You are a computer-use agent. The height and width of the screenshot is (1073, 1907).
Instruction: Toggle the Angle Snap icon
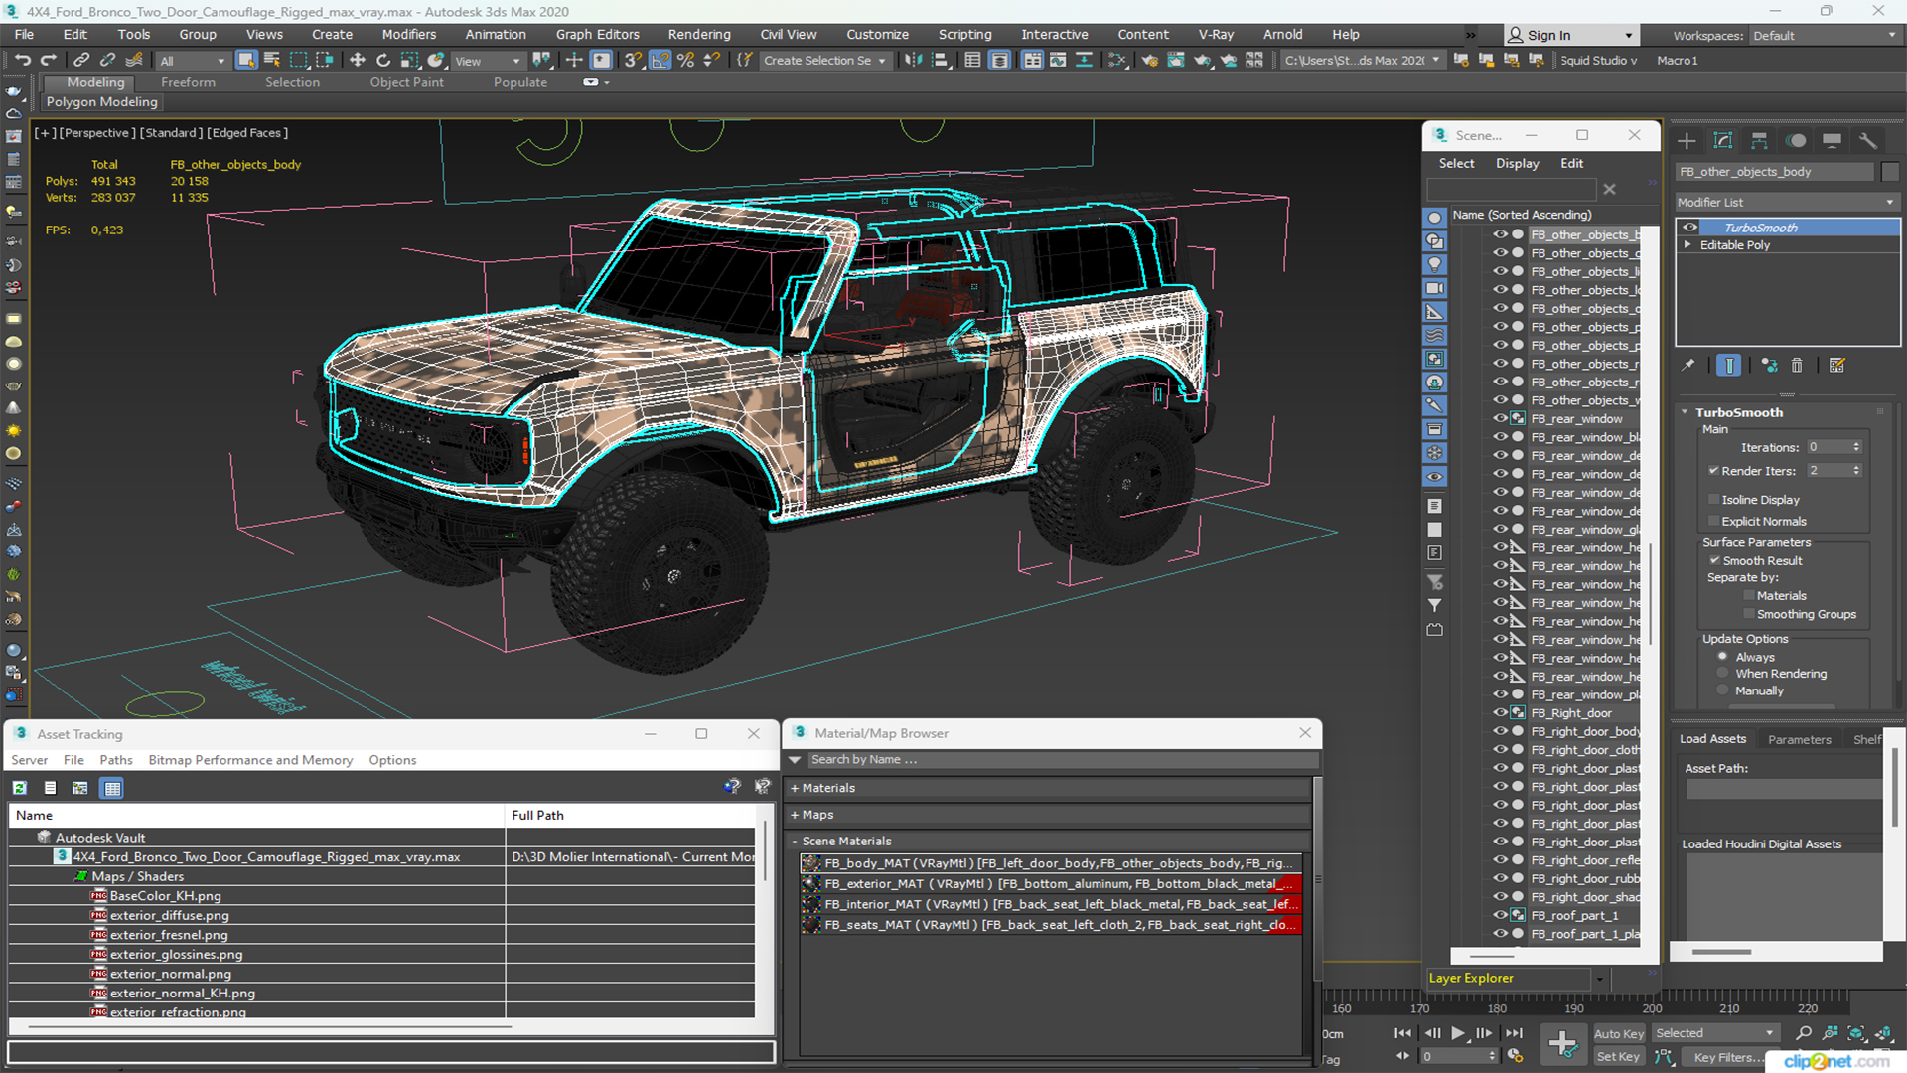660,61
